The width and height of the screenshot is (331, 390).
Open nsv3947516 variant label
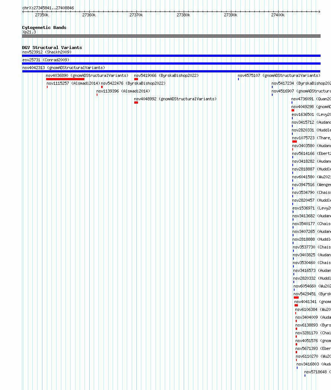point(312,185)
